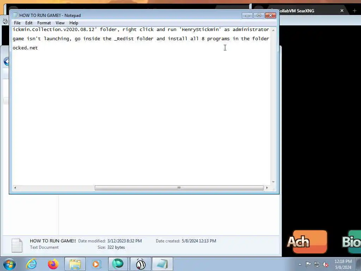
Task: Click the date created value 5/8/2024 12:13 PM
Action: coord(199,241)
